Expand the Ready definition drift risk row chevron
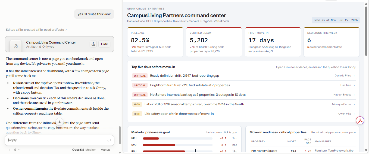The height and width of the screenshot is (154, 369). 354,76
